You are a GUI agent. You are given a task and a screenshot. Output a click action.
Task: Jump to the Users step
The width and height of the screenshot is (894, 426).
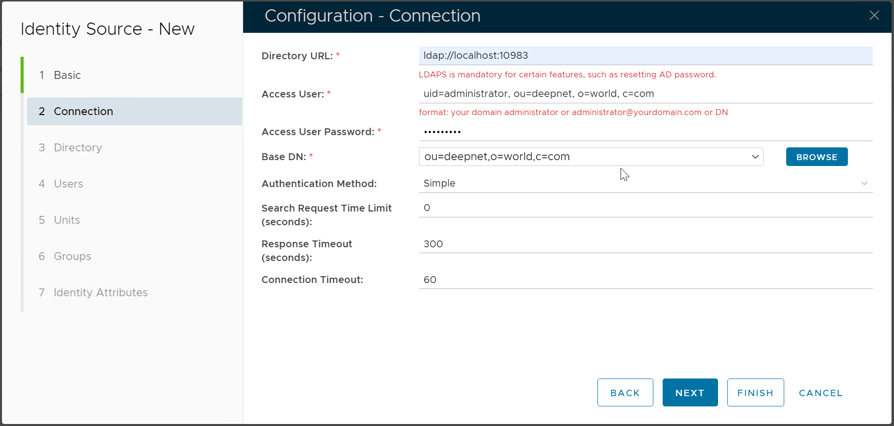tap(68, 184)
